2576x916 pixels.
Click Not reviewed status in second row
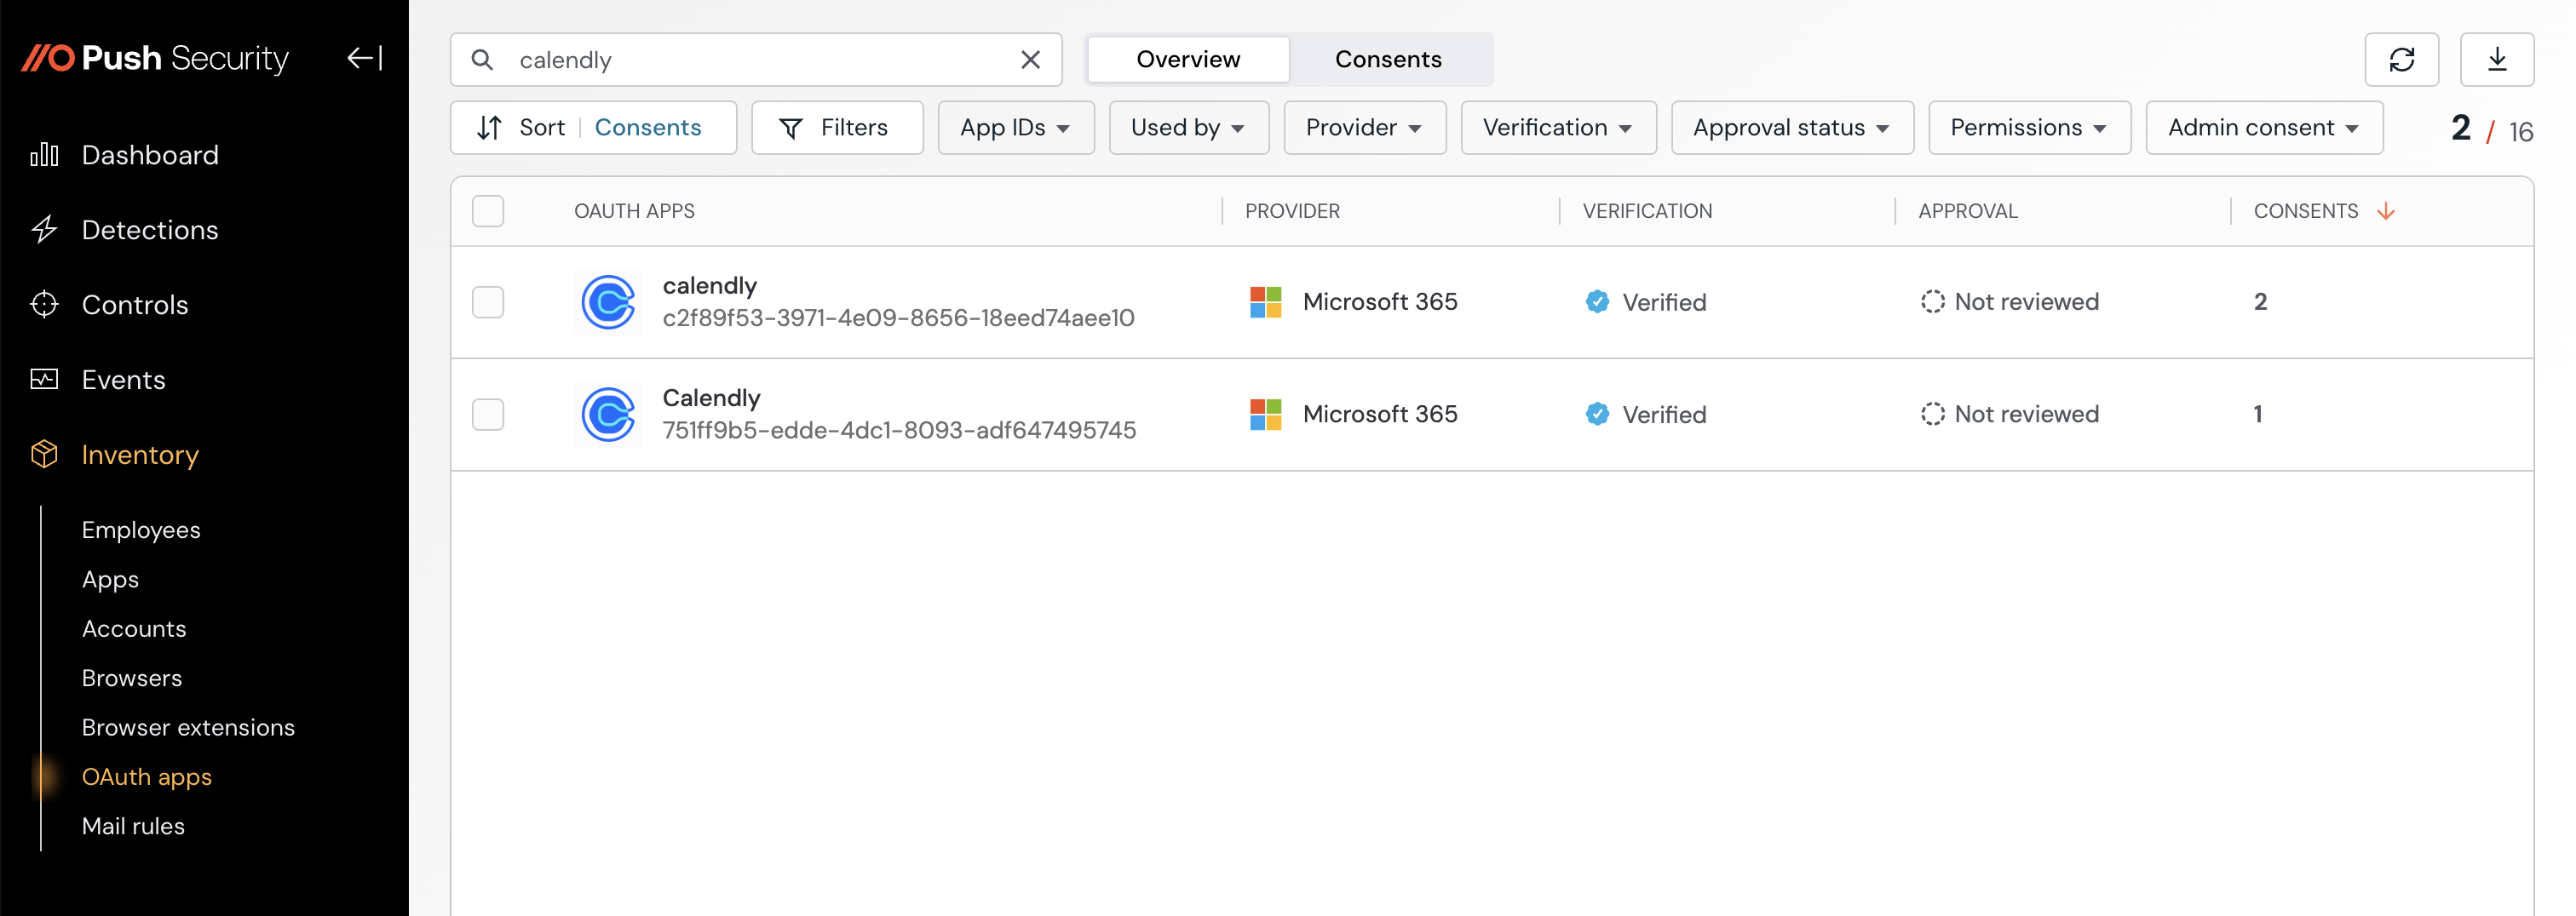(x=2010, y=415)
